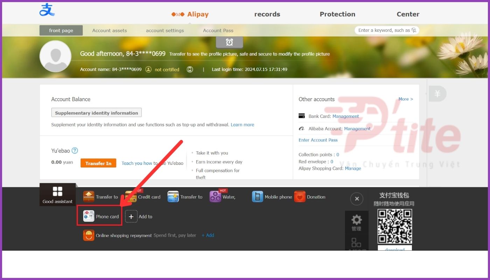Open the Good assistant grid icon
This screenshot has height=280, width=490.
pos(57,191)
